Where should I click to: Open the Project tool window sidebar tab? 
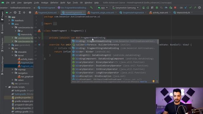point(2,16)
